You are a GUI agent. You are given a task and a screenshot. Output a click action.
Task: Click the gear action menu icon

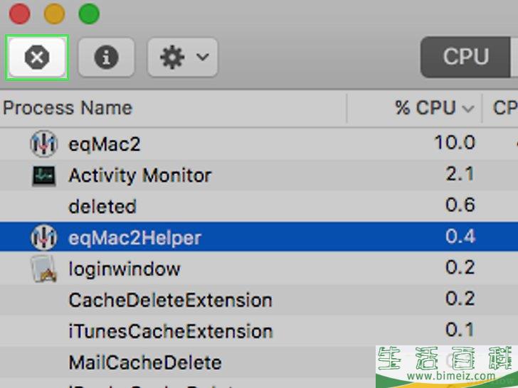[172, 58]
